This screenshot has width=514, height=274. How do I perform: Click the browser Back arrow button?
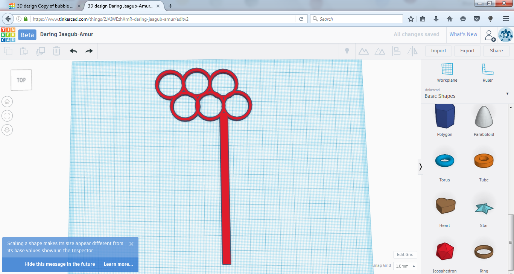pyautogui.click(x=8, y=19)
